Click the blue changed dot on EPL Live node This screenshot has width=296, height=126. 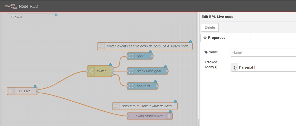point(35,87)
